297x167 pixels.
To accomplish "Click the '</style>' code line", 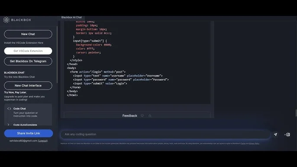I will [x=76, y=60].
